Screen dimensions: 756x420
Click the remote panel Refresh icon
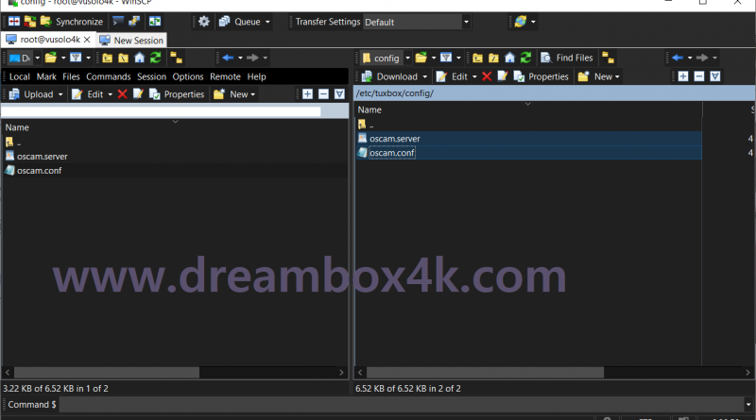[524, 58]
